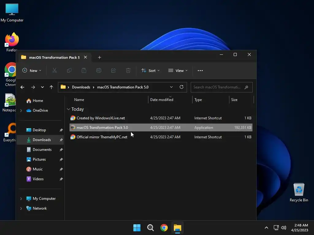The image size is (314, 235).
Task: Click the Copy icon in toolbar
Action: tap(69, 71)
